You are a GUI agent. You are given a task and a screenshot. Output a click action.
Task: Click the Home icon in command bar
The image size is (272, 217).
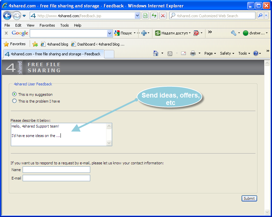[156, 53]
